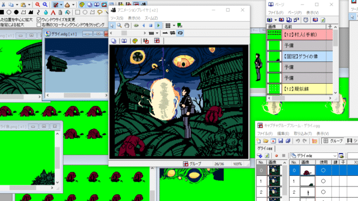
Task: Open the 取り込み(T) menu in capture window
Action: (x=303, y=133)
